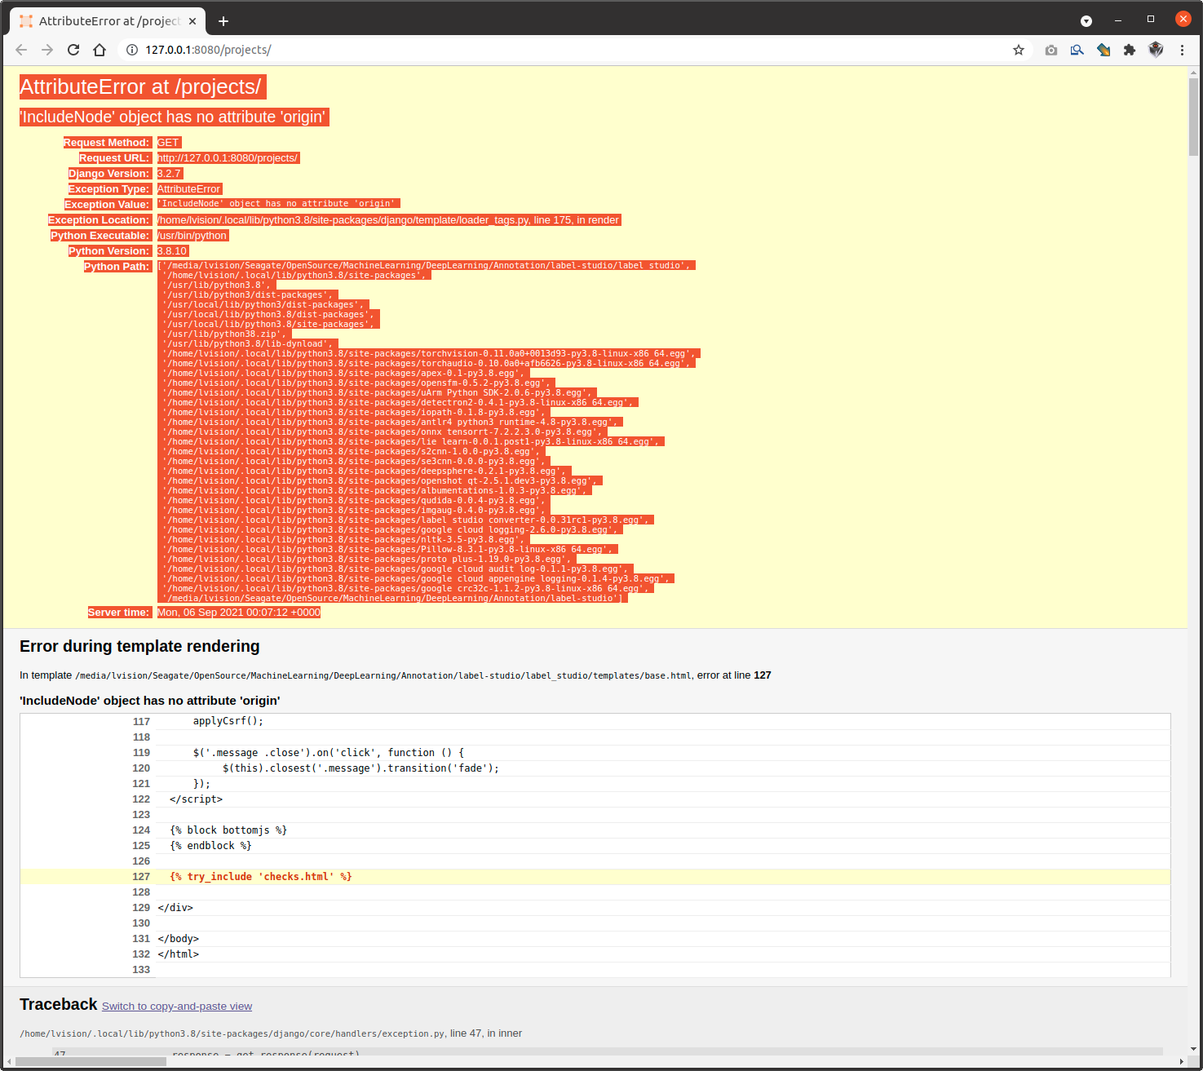Click the 'Error during template rendering' heading

tap(139, 646)
